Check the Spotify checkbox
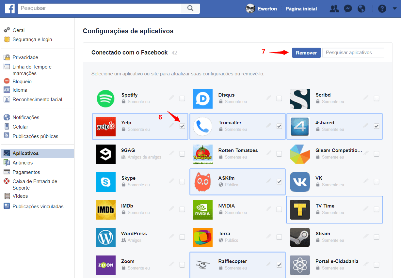Image resolution: width=401 pixels, height=278 pixels. tap(182, 98)
